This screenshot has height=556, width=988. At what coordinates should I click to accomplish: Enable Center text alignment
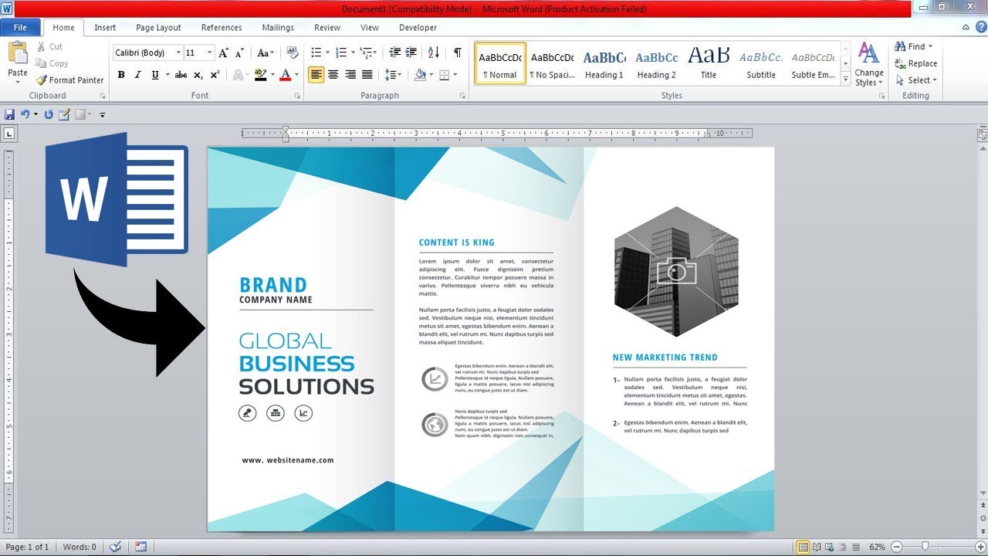click(x=333, y=73)
